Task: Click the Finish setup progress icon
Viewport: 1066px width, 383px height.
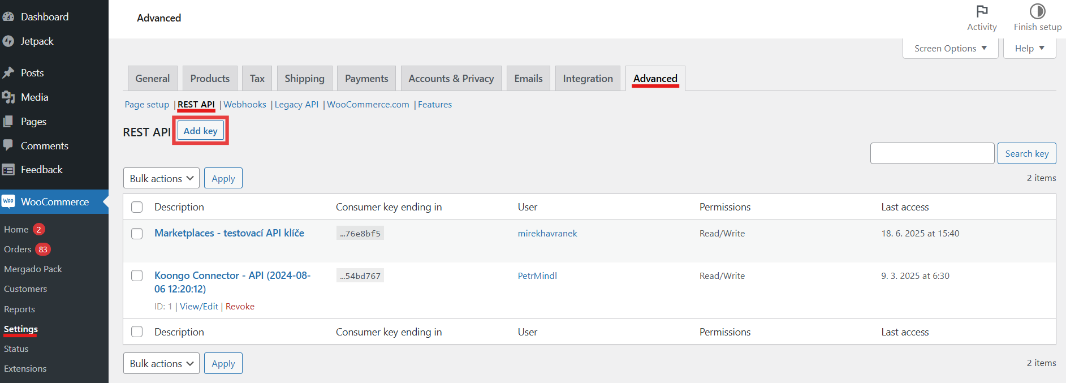Action: 1038,11
